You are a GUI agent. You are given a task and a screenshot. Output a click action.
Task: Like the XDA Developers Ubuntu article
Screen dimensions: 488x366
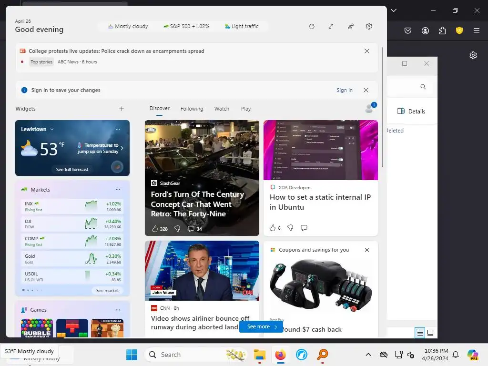click(273, 228)
